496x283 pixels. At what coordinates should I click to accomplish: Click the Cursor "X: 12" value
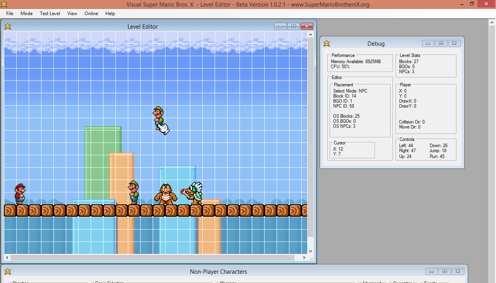[338, 149]
